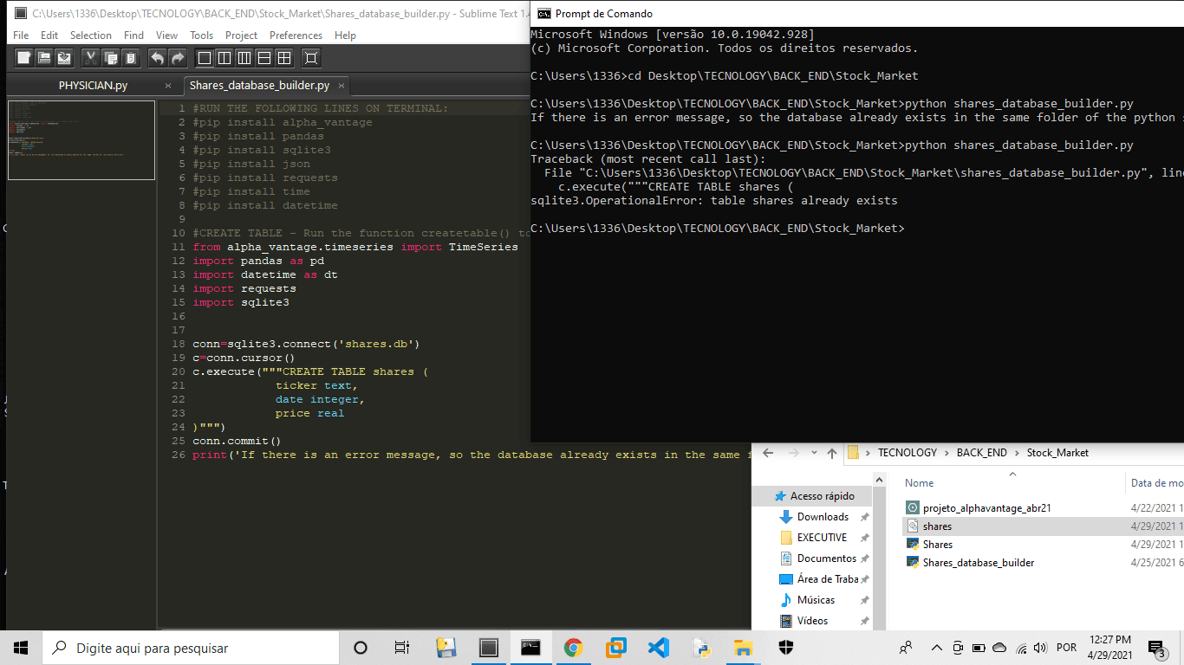This screenshot has height=665, width=1184.
Task: Click the New File toolbar icon
Action: (24, 58)
